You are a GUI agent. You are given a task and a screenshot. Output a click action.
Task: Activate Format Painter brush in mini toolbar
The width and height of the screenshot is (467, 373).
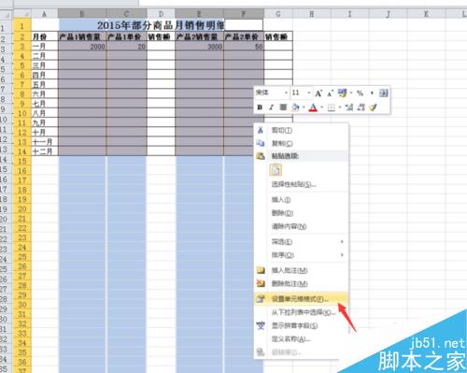click(x=373, y=108)
